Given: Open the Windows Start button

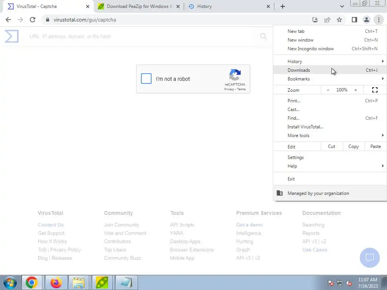Looking at the screenshot, I should 10,282.
